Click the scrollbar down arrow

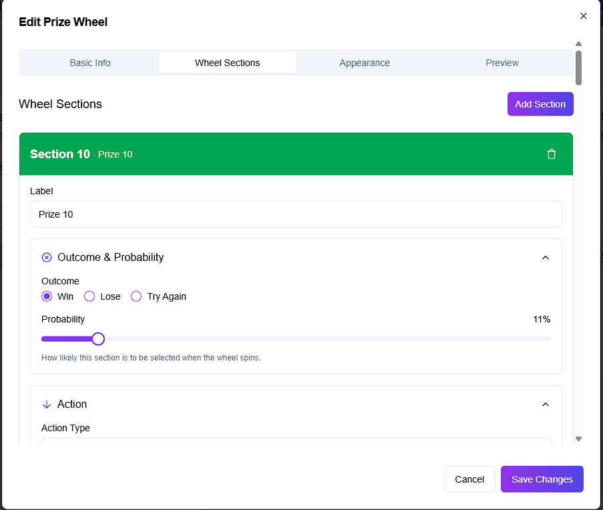(x=578, y=439)
